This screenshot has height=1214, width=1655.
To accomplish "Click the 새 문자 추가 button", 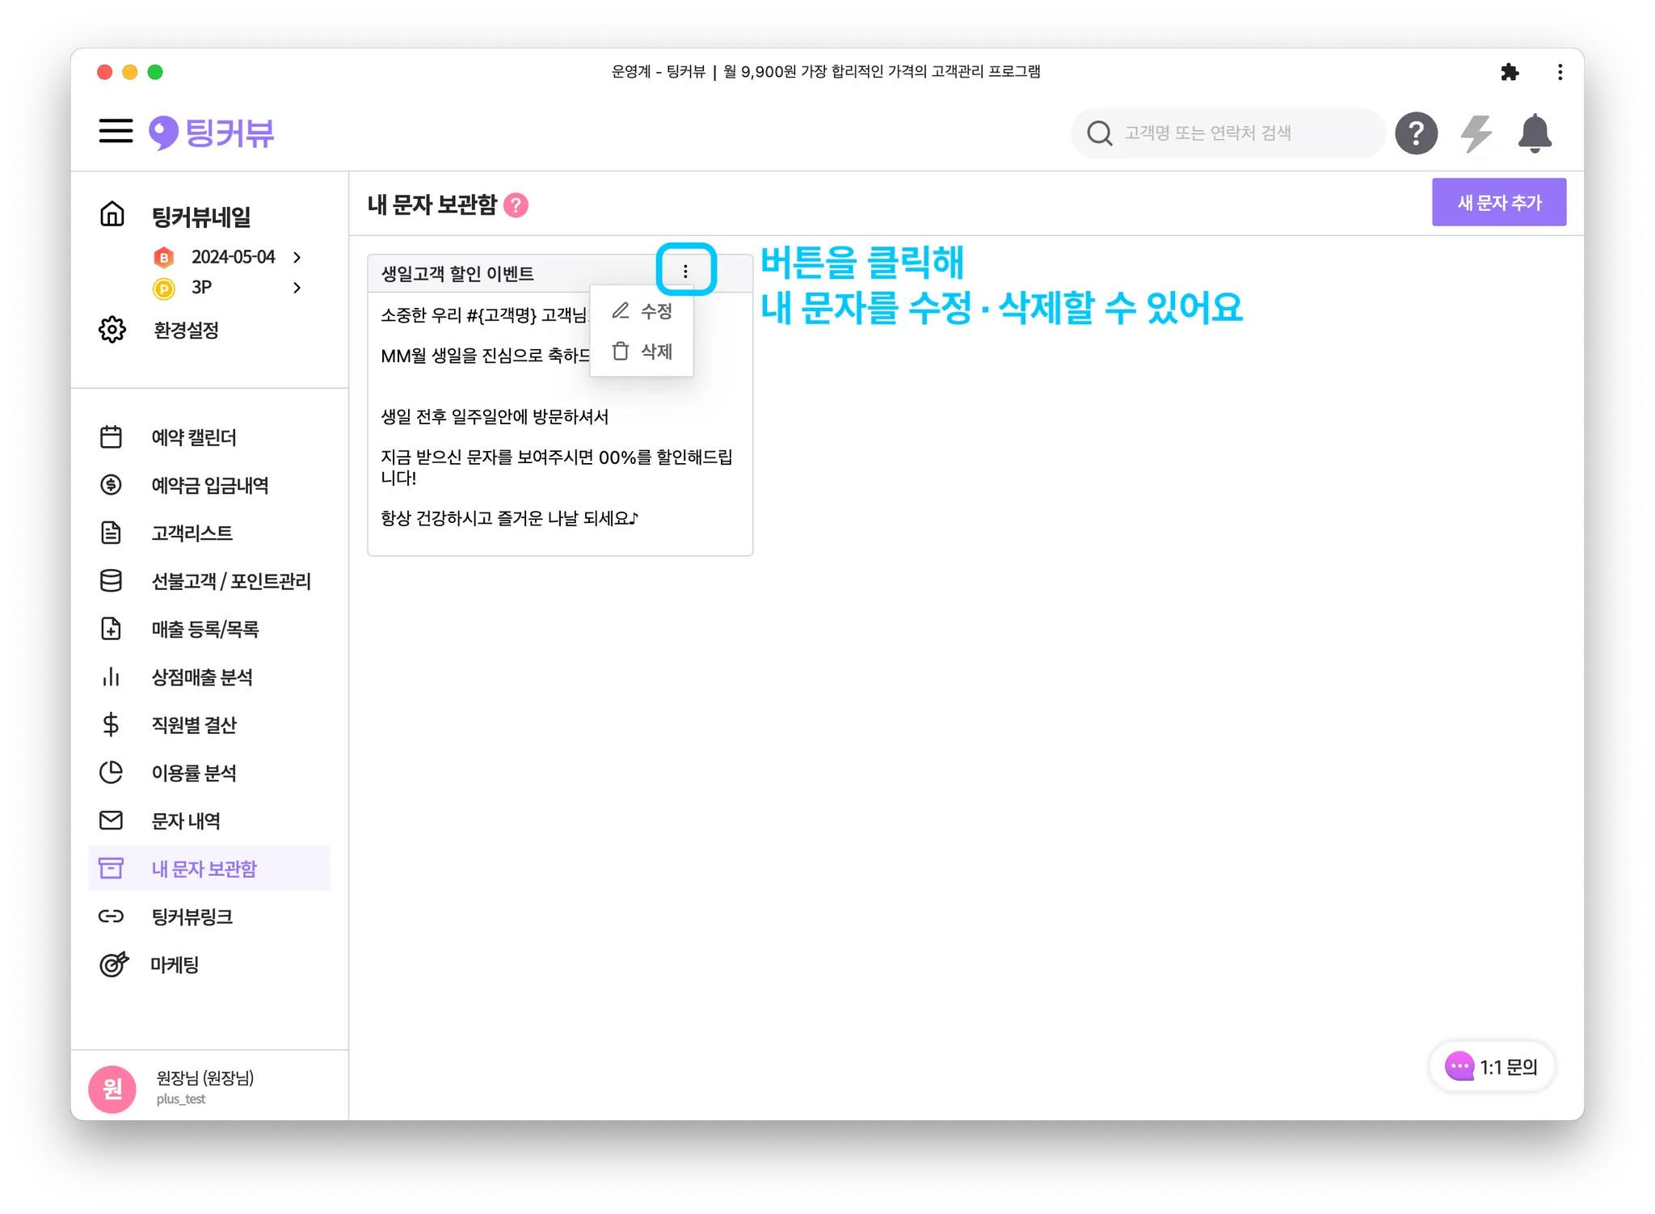I will coord(1498,202).
